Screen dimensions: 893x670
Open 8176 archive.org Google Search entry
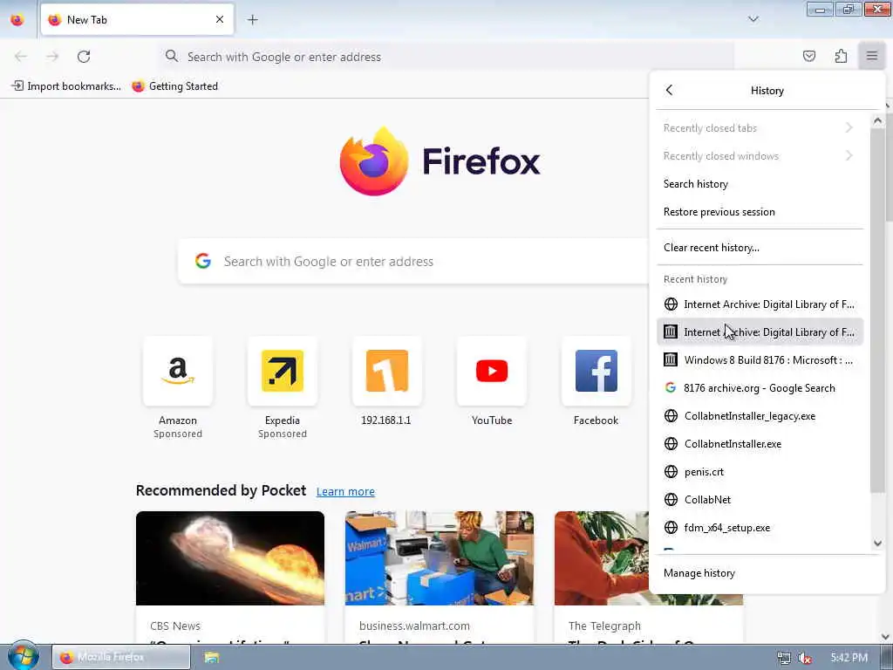point(760,388)
